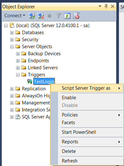This screenshot has height=166, width=124.
Task: Open Object Explorer window position dropdown
Action: (x=100, y=6)
